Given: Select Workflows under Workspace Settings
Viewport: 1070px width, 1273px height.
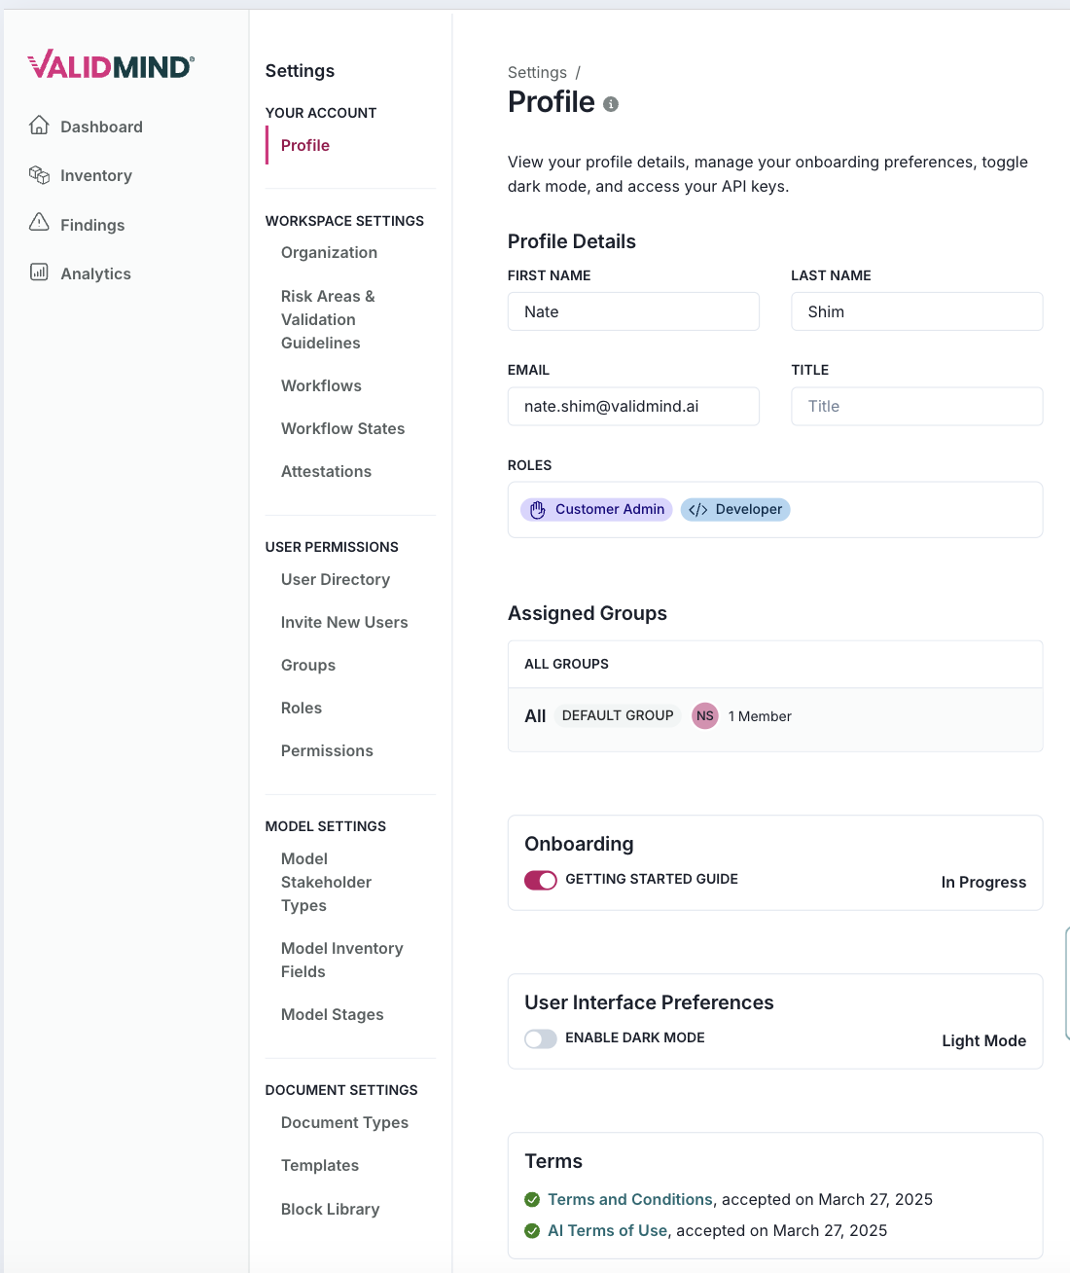Looking at the screenshot, I should (x=321, y=385).
